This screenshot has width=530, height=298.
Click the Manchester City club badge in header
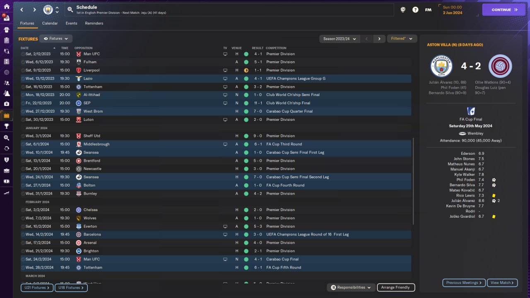(48, 10)
